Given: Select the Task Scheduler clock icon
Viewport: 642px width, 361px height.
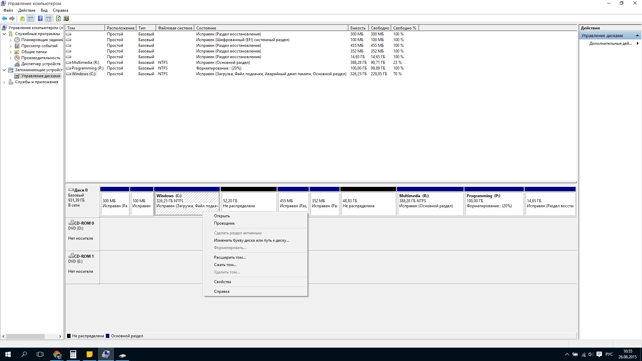Looking at the screenshot, I should (x=17, y=40).
